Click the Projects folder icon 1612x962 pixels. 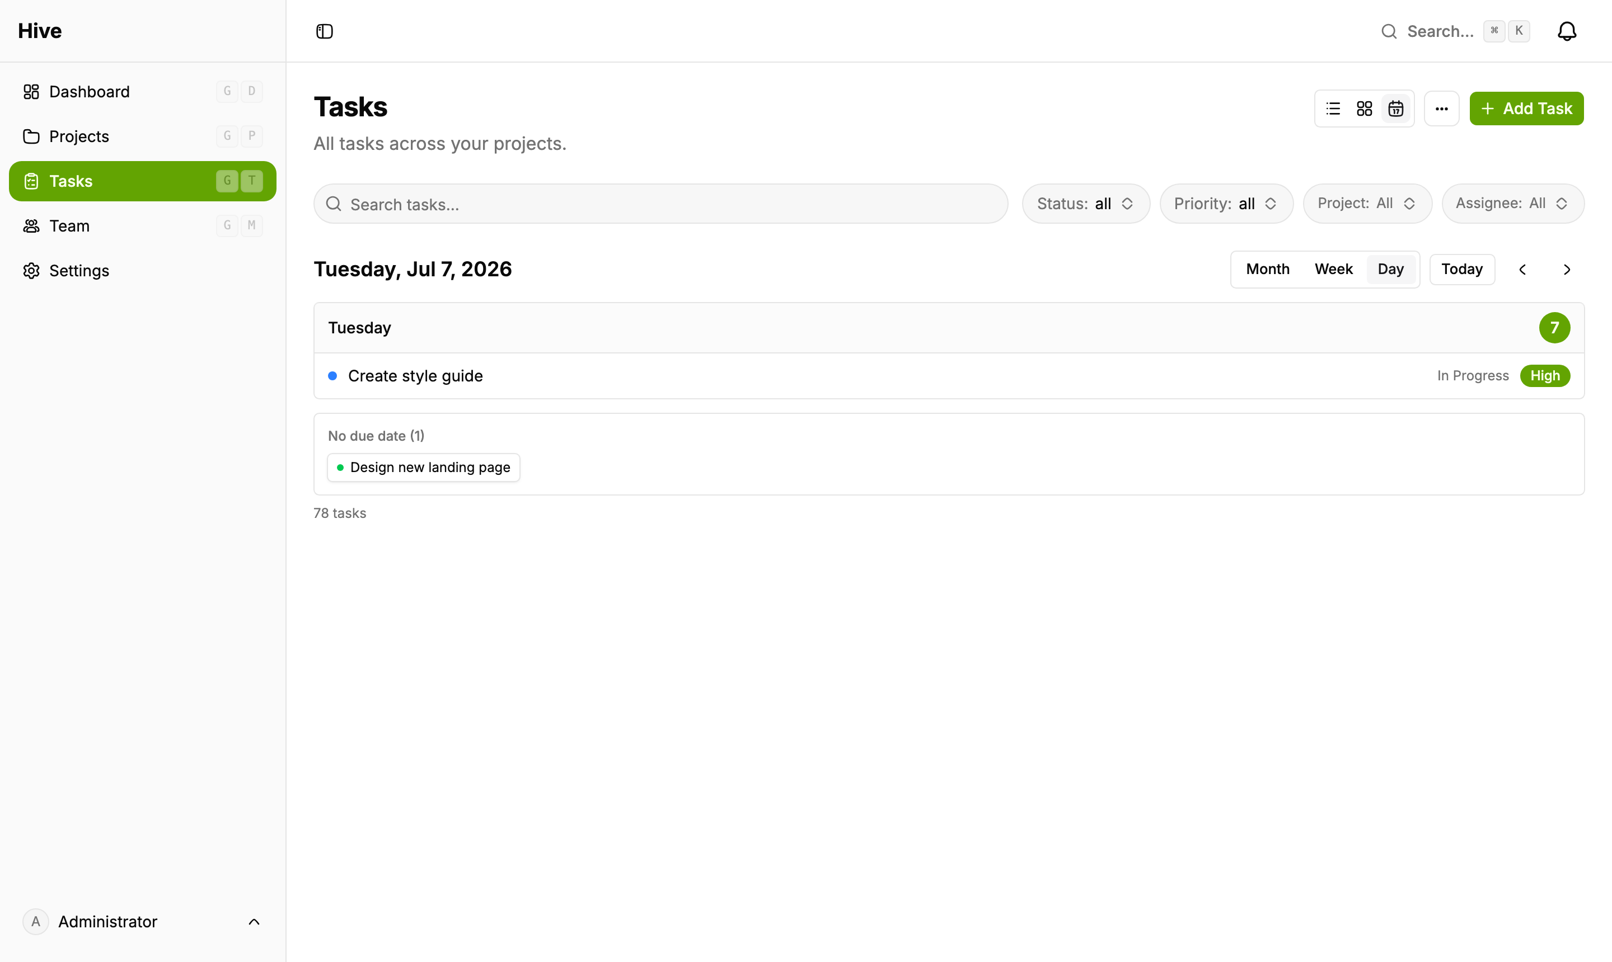[x=31, y=136]
